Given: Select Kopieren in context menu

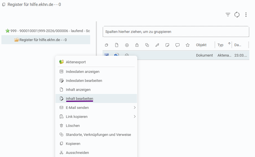Looking at the screenshot, I should (96, 144).
